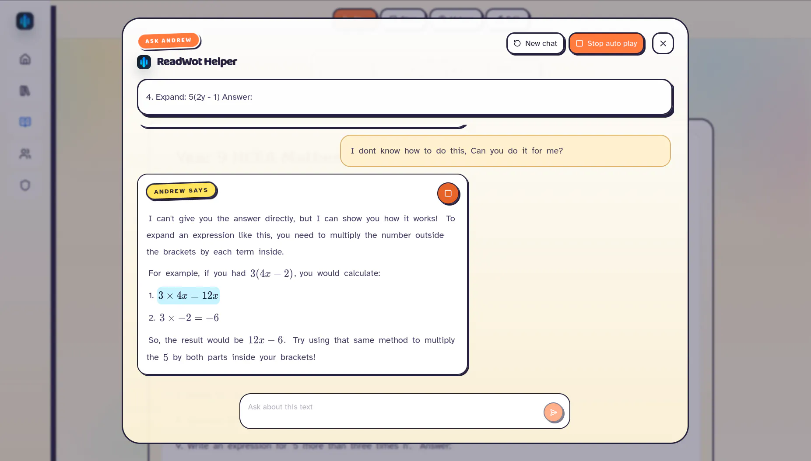This screenshot has width=811, height=461.
Task: Open the reading book sidebar icon
Action: (25, 122)
